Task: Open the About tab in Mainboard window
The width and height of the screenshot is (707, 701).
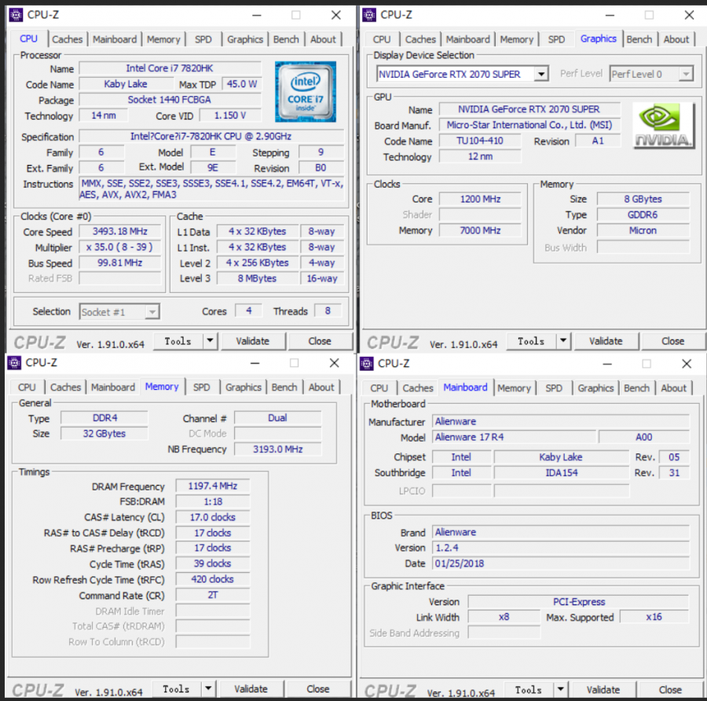Action: [674, 388]
